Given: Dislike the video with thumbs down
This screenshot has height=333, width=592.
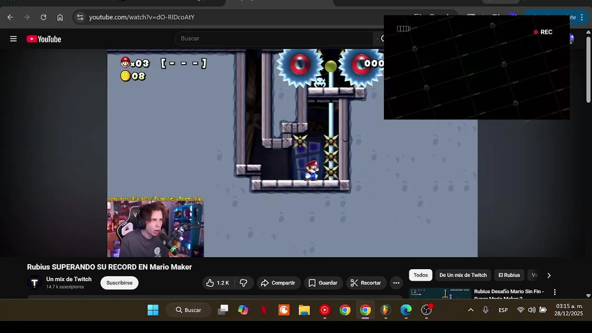Looking at the screenshot, I should [x=244, y=283].
